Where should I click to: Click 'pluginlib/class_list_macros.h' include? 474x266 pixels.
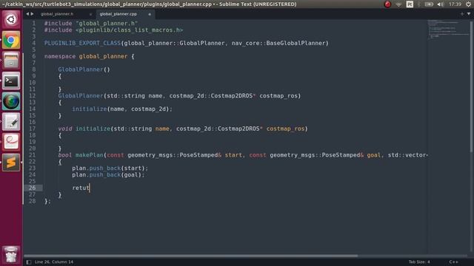coord(129,30)
